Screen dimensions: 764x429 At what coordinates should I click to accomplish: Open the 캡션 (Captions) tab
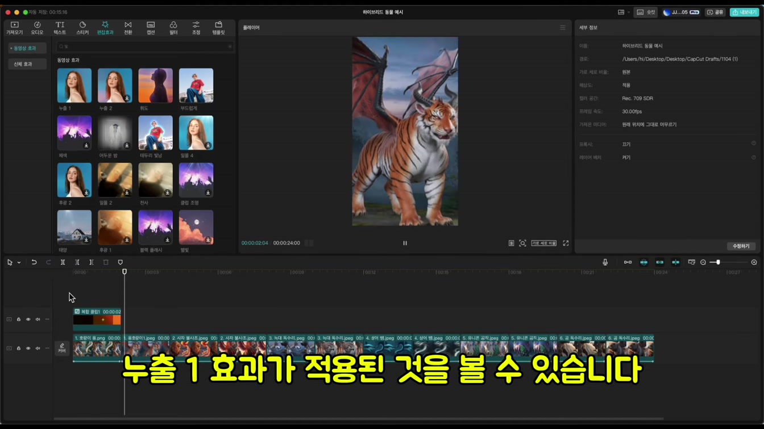click(151, 28)
